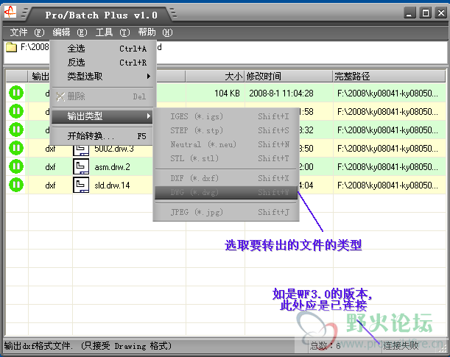Image resolution: width=450 pixels, height=357 pixels.
Task: Click green pause icon of asm.drw.2 row
Action: [x=16, y=166]
